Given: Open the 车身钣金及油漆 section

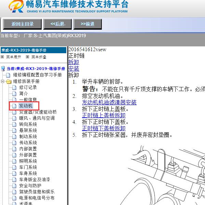Looking at the screenshot, I should click(x=35, y=179).
